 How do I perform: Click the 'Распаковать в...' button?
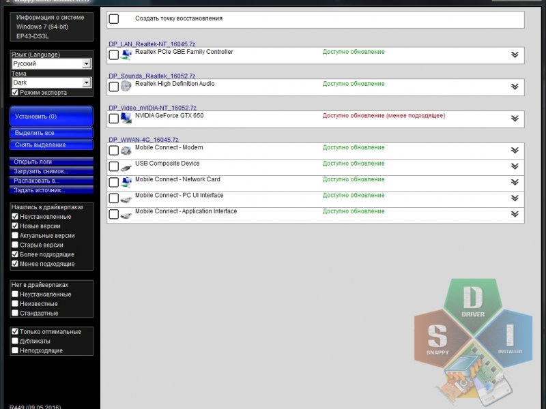52,181
